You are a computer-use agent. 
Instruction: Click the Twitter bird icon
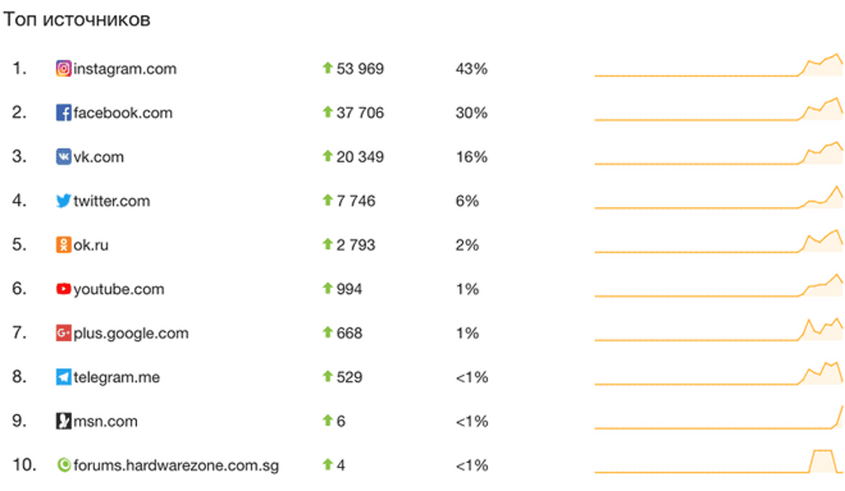pyautogui.click(x=64, y=201)
